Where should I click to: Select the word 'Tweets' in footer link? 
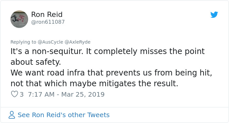(x=98, y=115)
